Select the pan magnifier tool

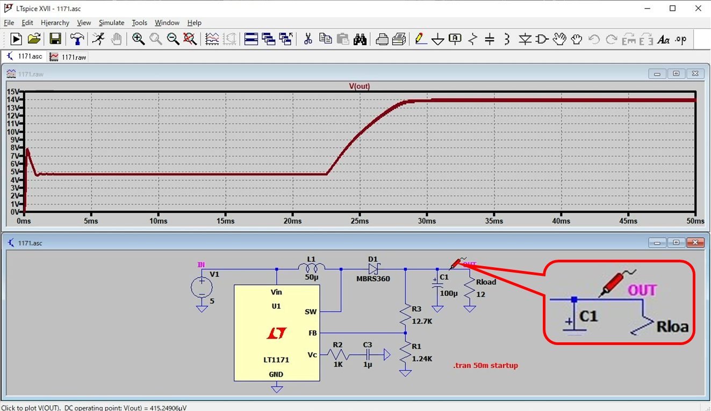156,39
